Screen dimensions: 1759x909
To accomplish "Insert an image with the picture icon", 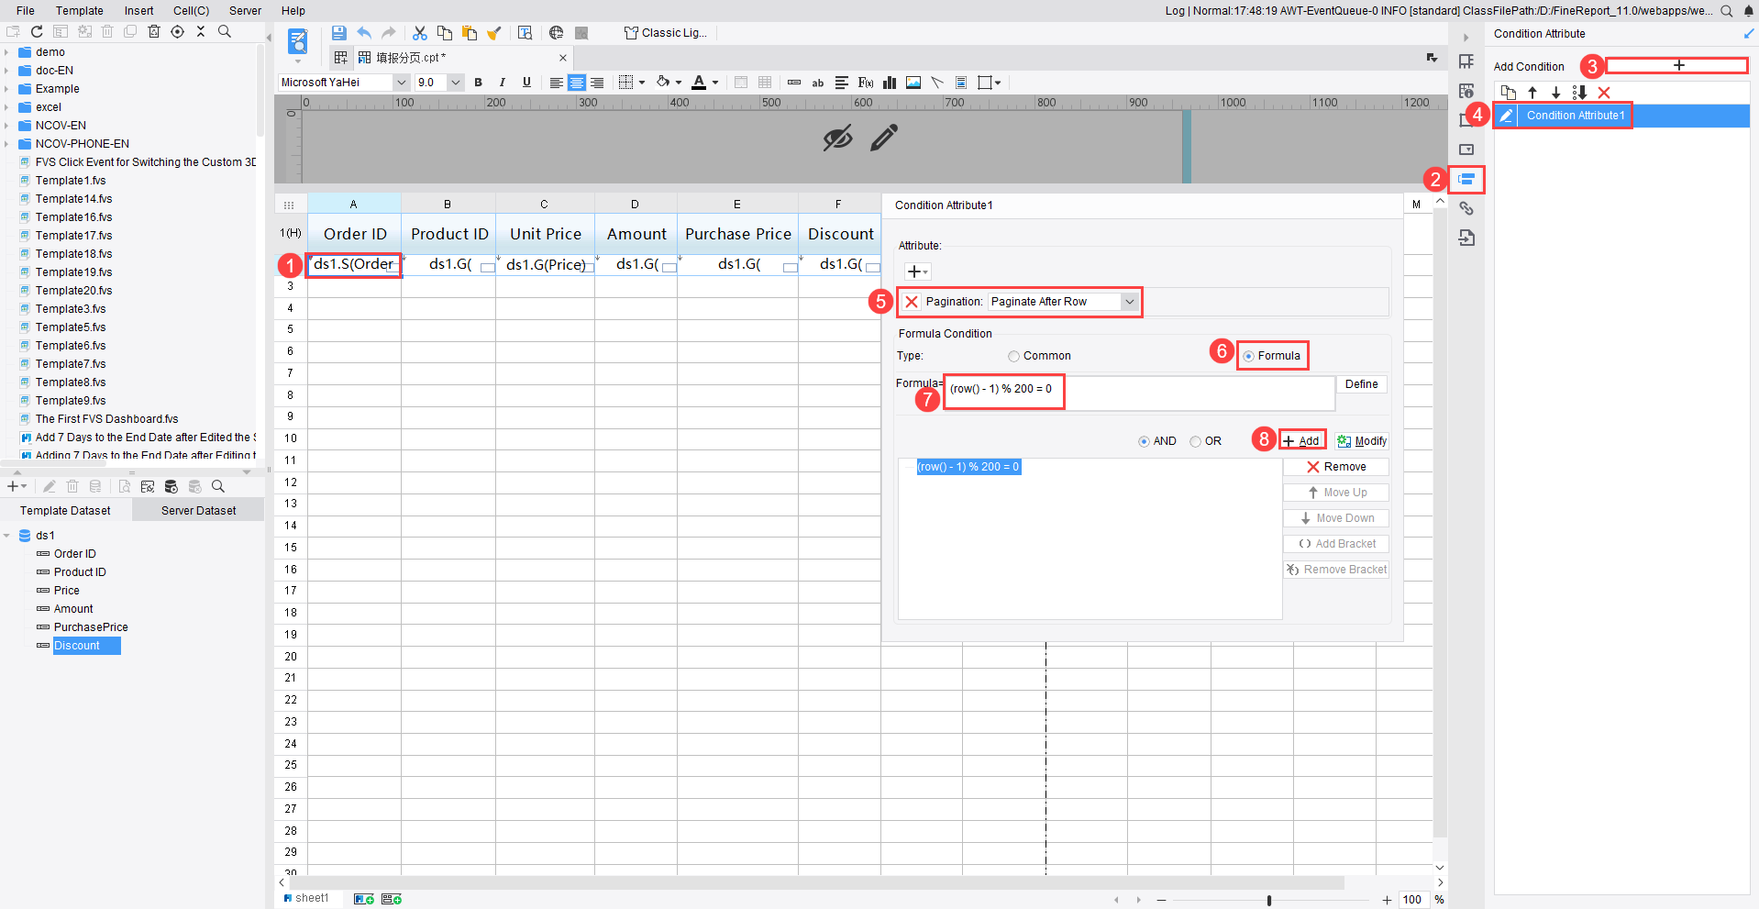I will click(913, 83).
